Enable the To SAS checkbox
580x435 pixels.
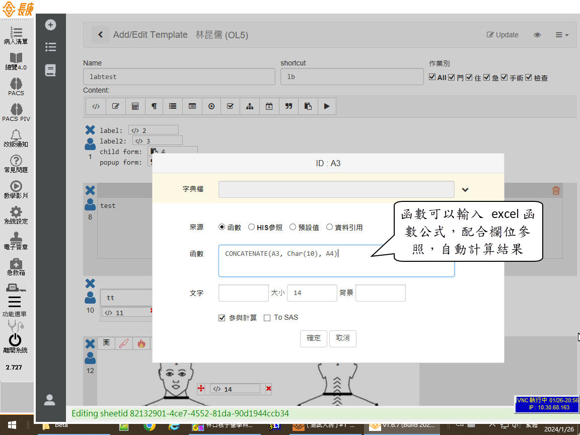[x=267, y=318]
